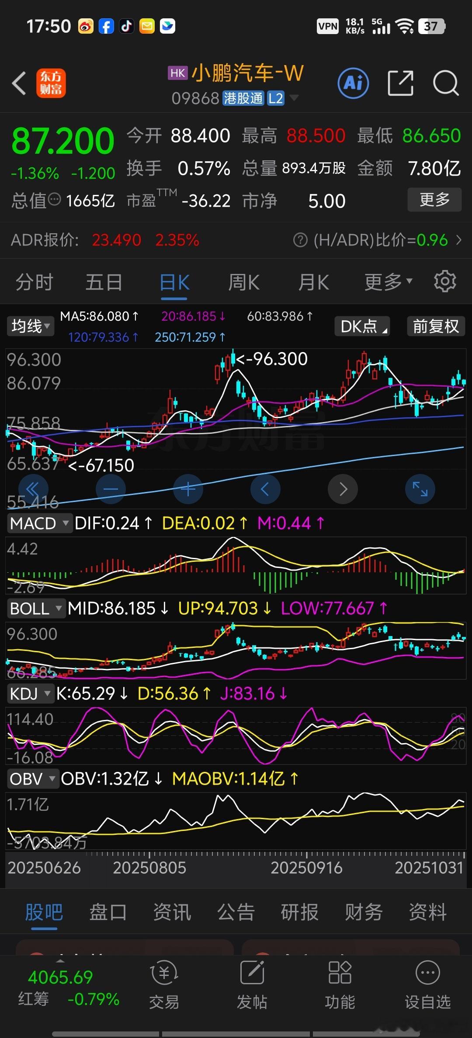Tap the H/ADR question mark icon

tap(300, 240)
